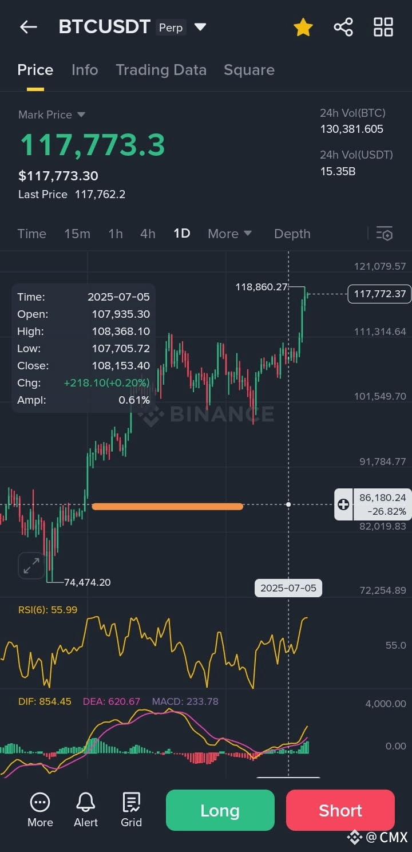Tap the 24h Vol(BTC) value 130,381.605
This screenshot has width=412, height=852.
[x=351, y=129]
